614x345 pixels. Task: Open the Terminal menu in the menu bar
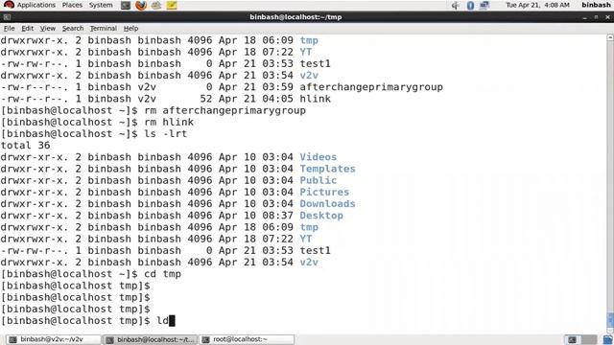coord(104,28)
